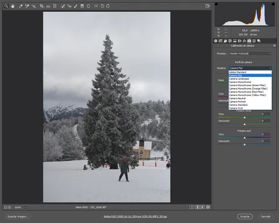The width and height of the screenshot is (279, 223).
Task: Open the Presets panel tab
Action: 254,41
